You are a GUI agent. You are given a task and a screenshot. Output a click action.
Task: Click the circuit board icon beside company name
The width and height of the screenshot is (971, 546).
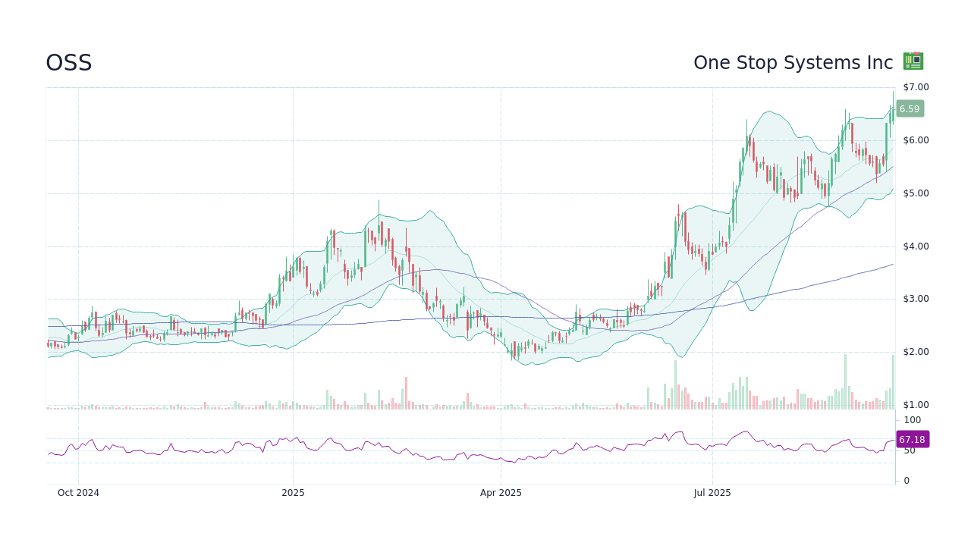912,61
